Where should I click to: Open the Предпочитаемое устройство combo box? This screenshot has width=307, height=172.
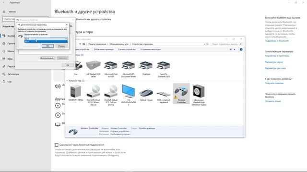coord(46,39)
